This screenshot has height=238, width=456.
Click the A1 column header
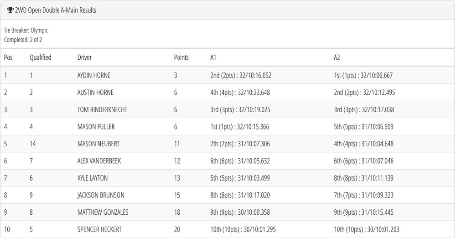point(213,57)
